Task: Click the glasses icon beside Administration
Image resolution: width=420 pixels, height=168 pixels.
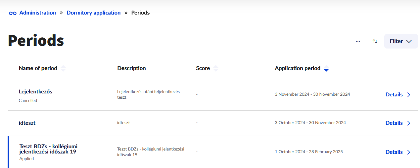Action: pos(13,13)
